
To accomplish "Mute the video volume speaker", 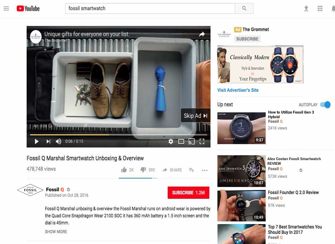I will (58, 141).
